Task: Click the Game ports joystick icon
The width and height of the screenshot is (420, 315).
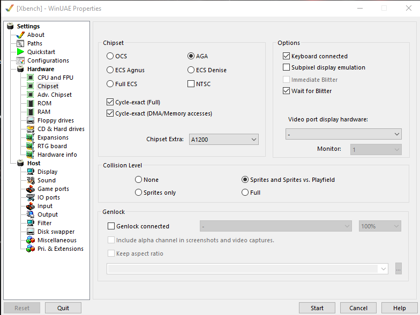Action: point(31,189)
